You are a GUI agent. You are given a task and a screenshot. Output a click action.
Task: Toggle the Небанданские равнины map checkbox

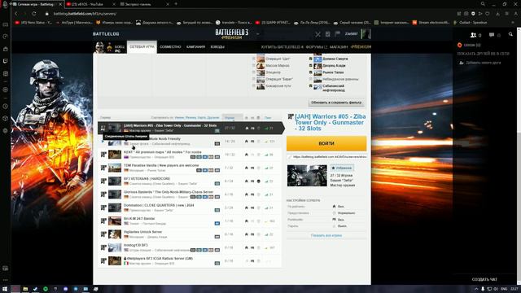click(311, 80)
